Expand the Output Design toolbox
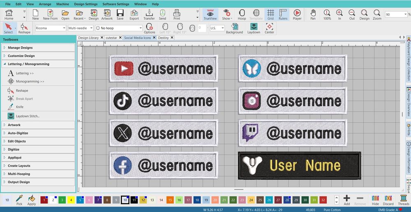This screenshot has width=411, height=212. pyautogui.click(x=38, y=182)
